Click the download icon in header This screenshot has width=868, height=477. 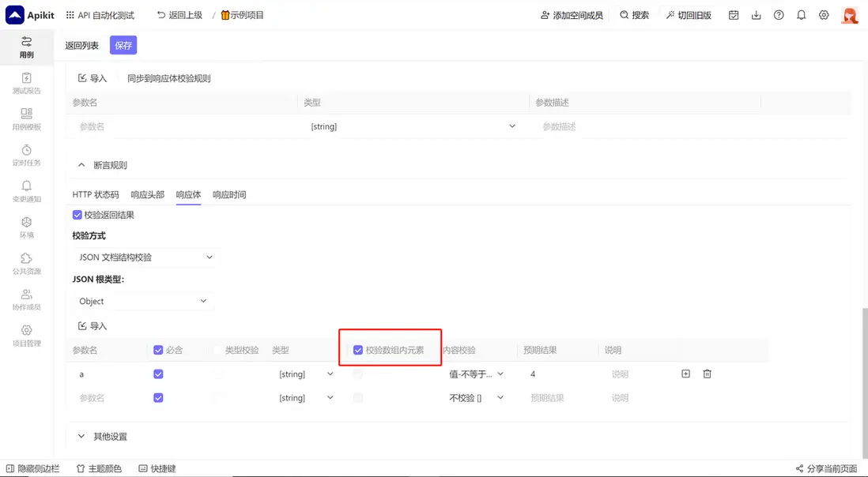pos(757,16)
